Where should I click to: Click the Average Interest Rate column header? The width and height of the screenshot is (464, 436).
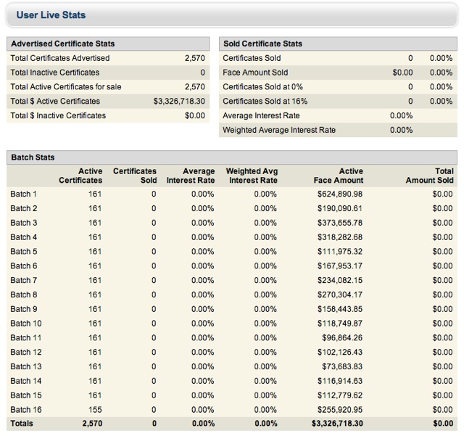coord(191,176)
